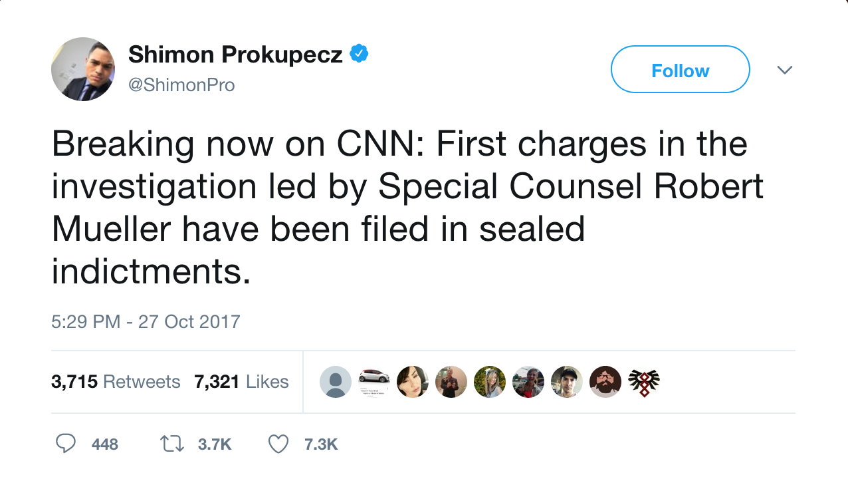Screen dimensions: 848x487
Task: Open the black and red emblem avatar
Action: [x=644, y=382]
